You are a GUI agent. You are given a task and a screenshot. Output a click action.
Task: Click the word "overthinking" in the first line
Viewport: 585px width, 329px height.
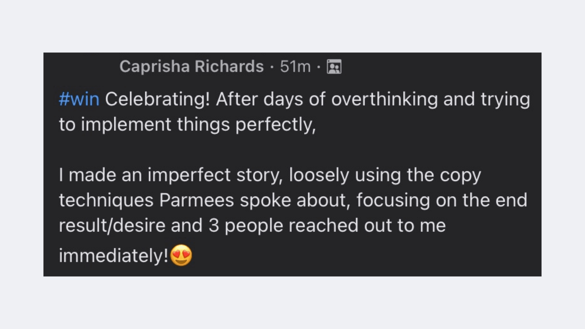[x=385, y=99]
